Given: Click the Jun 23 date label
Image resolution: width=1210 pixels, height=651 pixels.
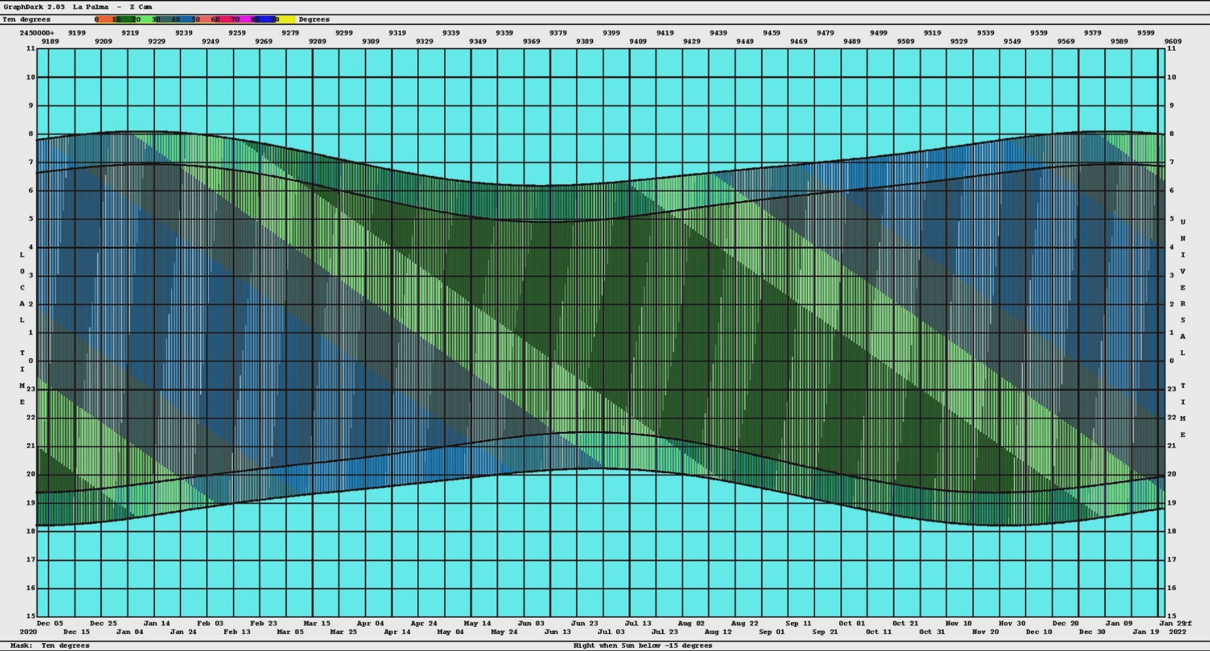Looking at the screenshot, I should coord(584,624).
